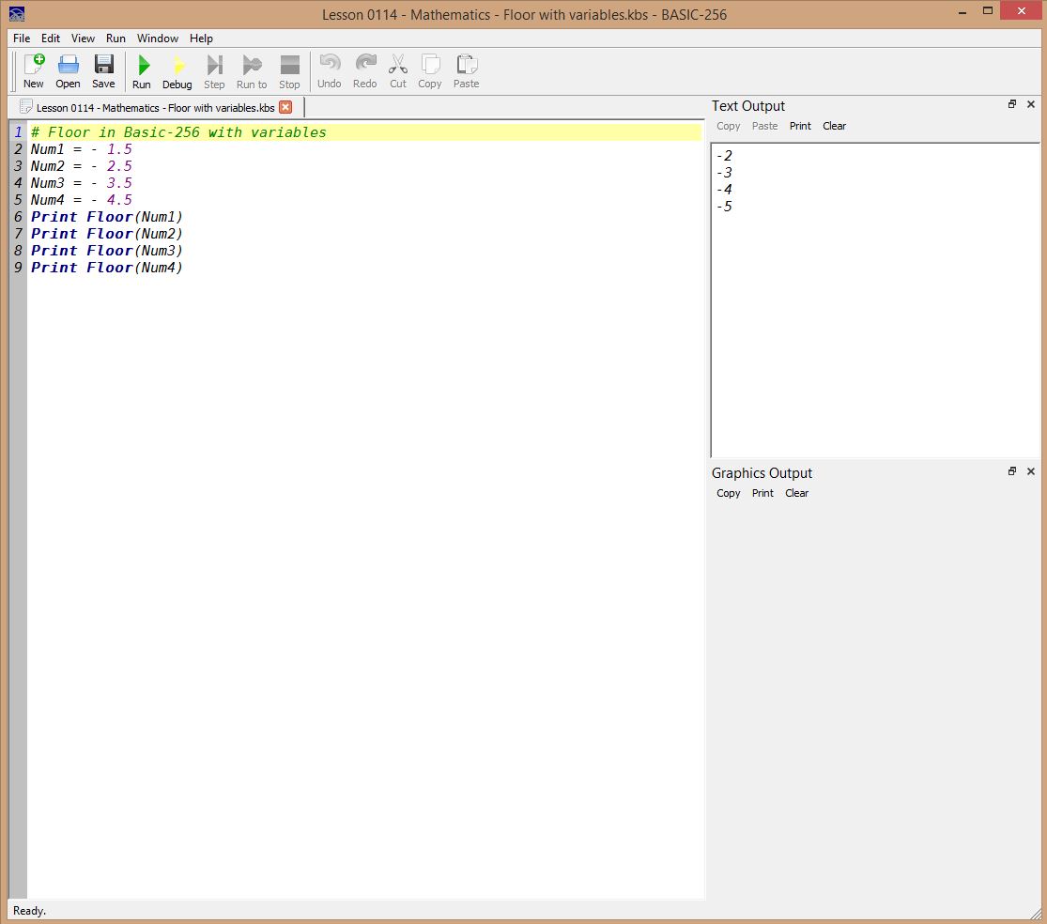This screenshot has height=924, width=1047.
Task: Copy the Graphics Output image
Action: tap(728, 493)
